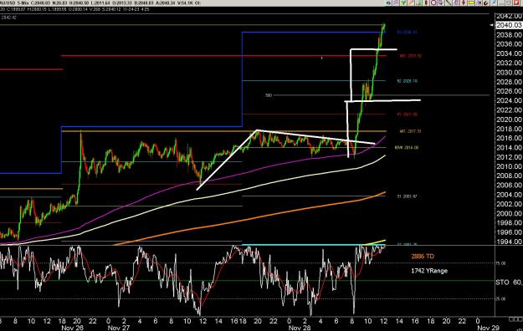Click the current price label 2040.03
Viewport: 523px width, 331px height.
pos(509,25)
